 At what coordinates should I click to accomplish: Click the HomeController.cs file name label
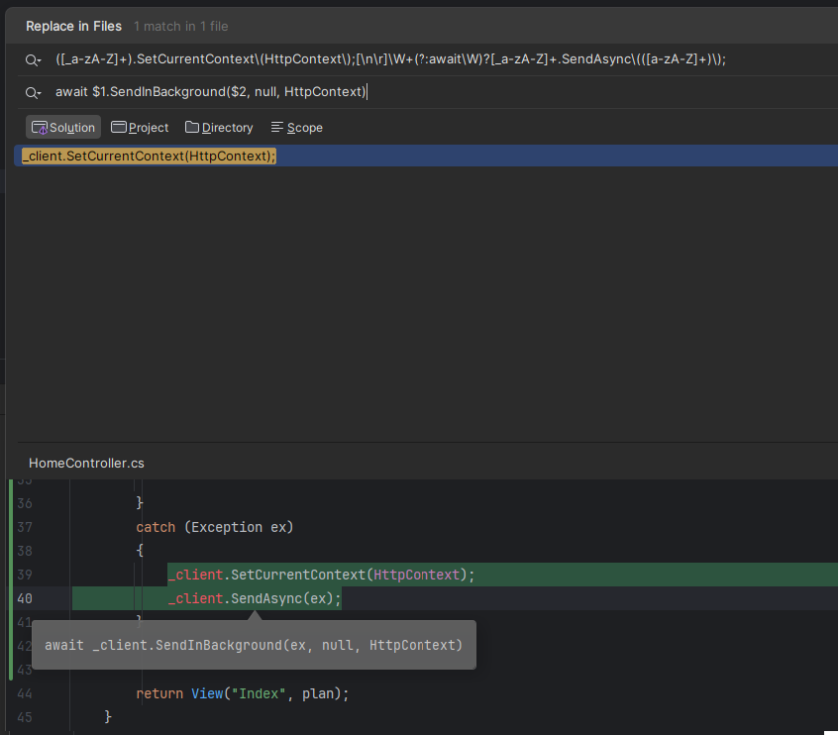87,464
